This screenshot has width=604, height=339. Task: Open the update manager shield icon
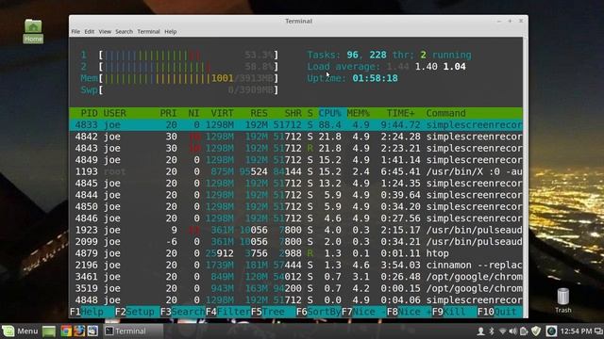tap(536, 331)
